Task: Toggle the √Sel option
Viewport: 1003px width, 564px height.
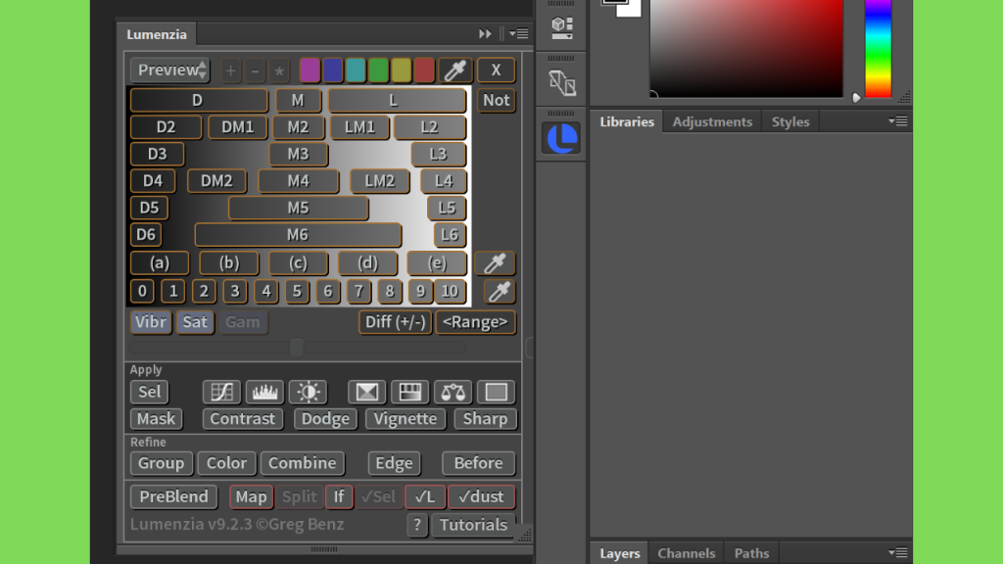Action: tap(379, 496)
